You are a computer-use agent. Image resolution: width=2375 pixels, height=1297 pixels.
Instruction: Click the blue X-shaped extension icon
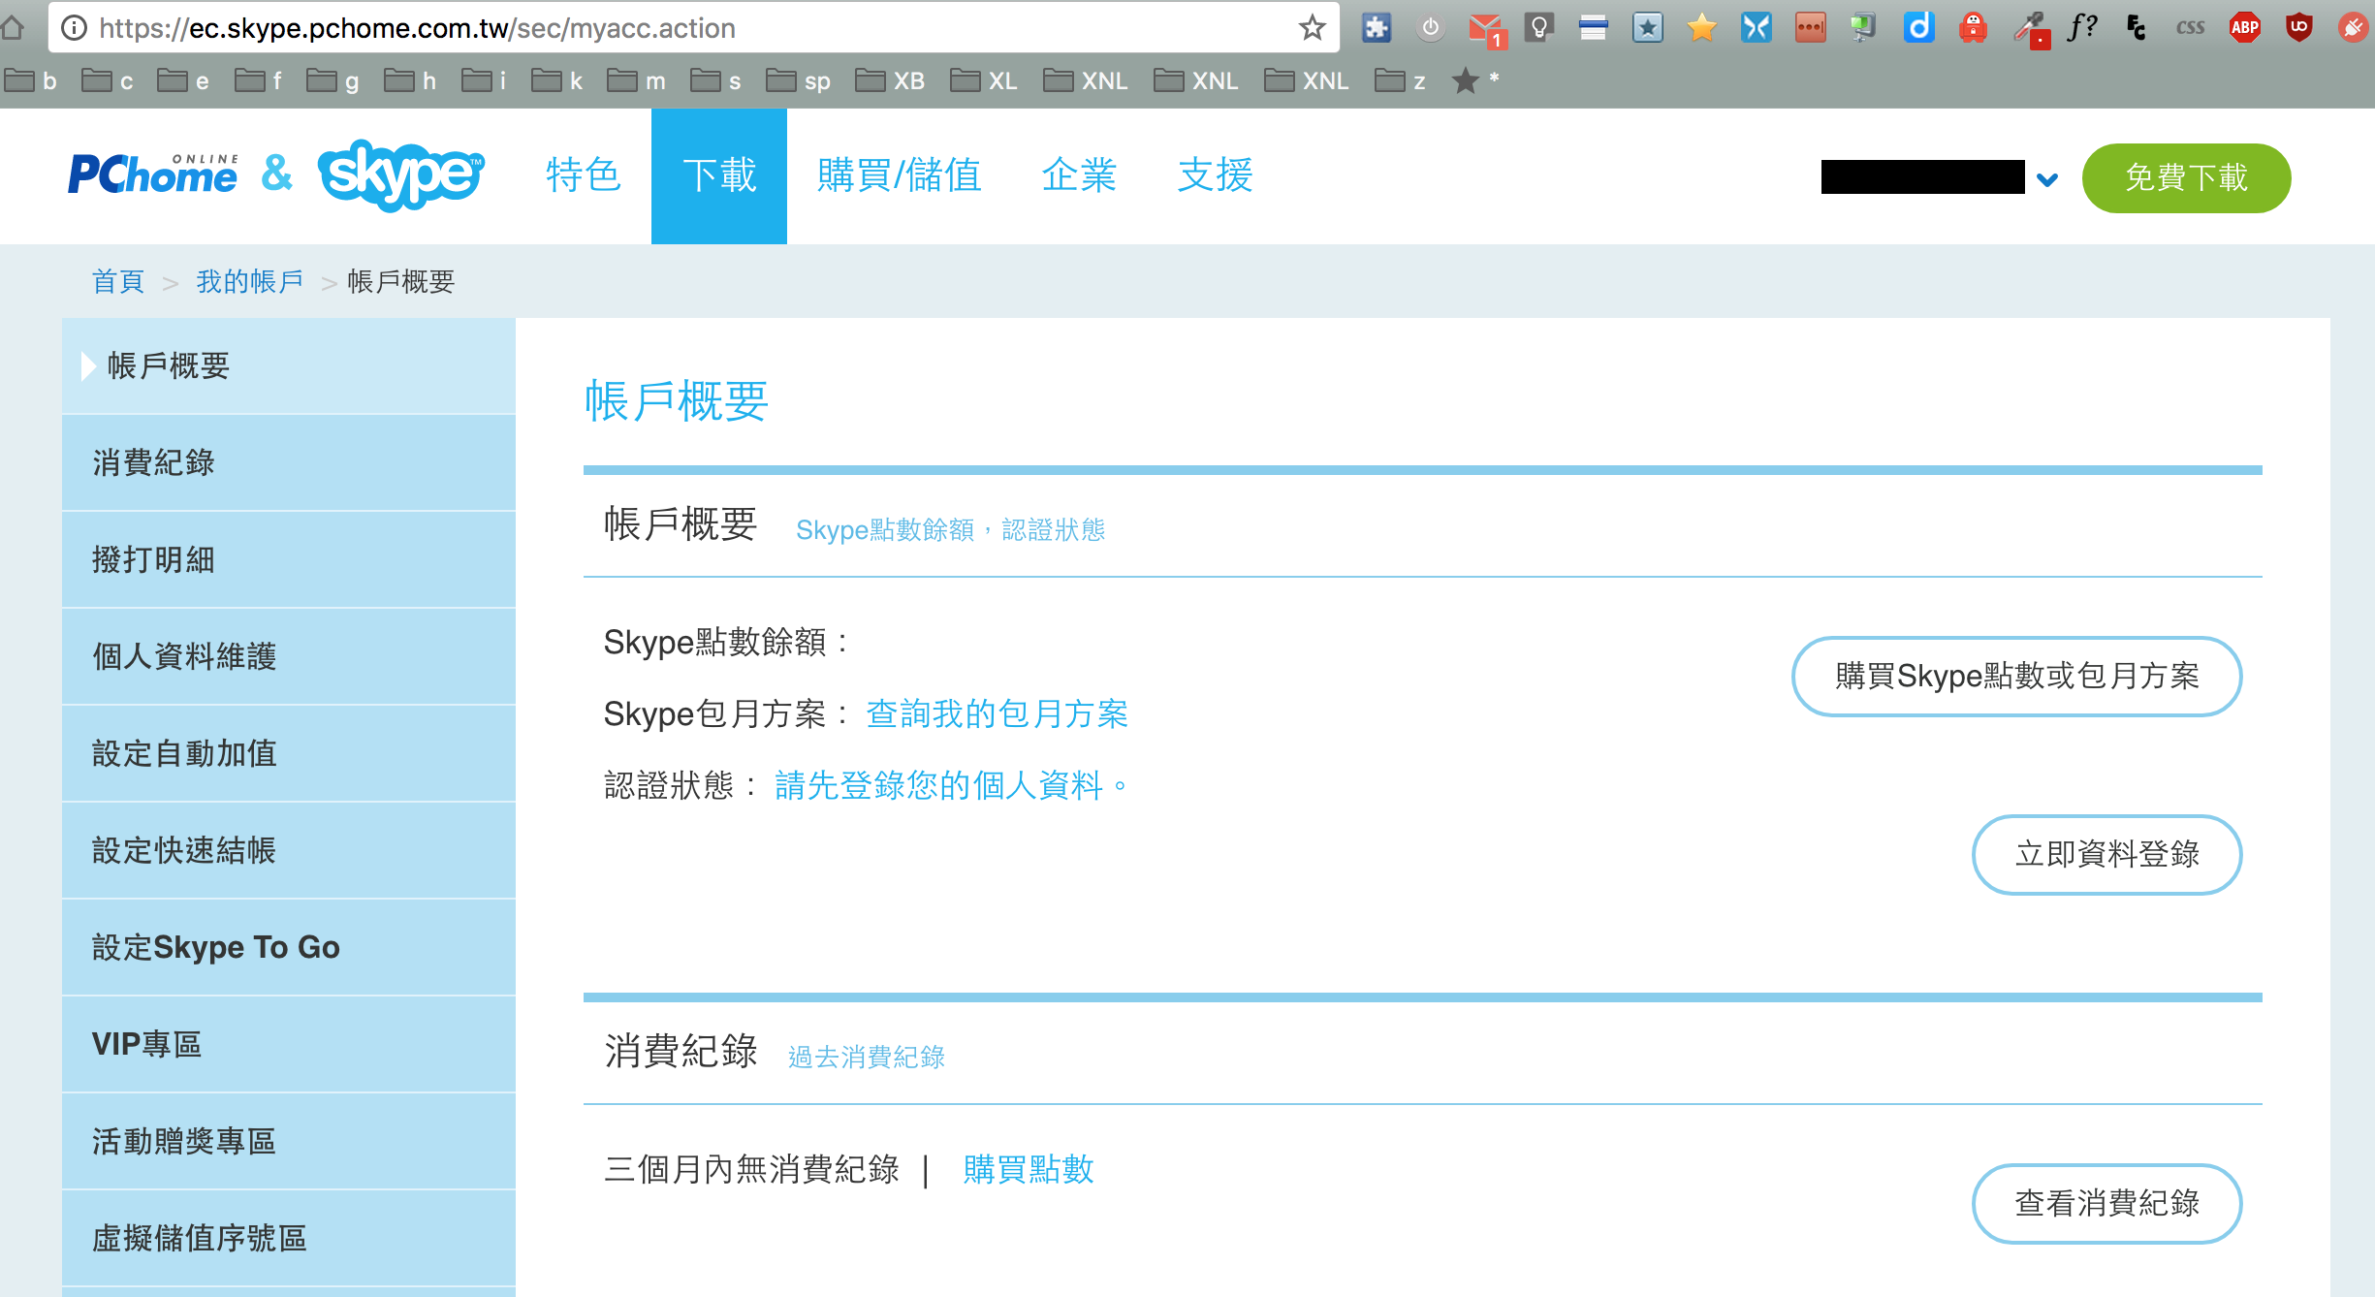pos(1756,28)
